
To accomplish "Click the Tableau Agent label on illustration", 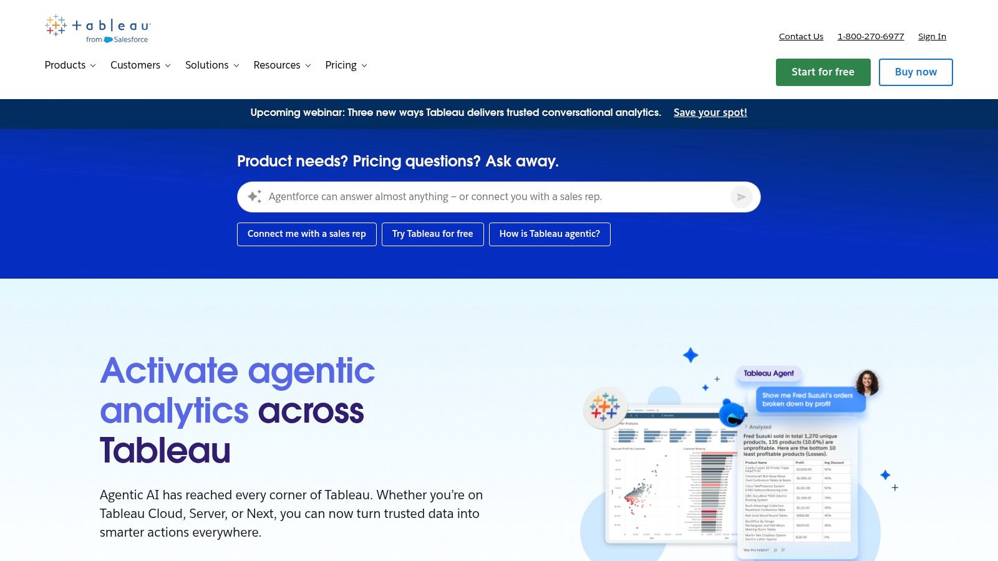I will (x=768, y=373).
